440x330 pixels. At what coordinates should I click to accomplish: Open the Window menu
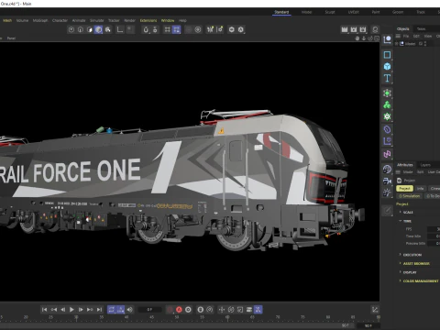pos(168,20)
